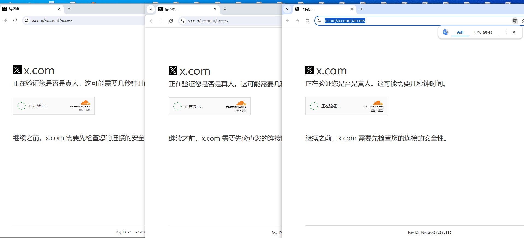Focus the middle window address bar
Screen dimensions: 524x238
tap(230, 21)
